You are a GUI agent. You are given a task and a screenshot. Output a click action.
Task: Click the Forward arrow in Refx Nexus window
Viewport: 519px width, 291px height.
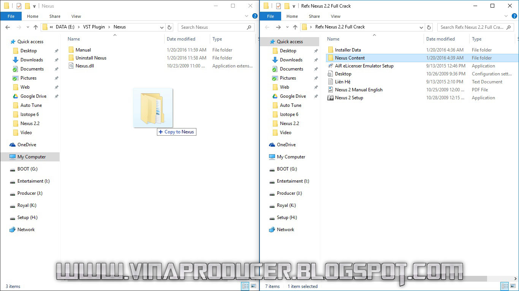coord(278,27)
